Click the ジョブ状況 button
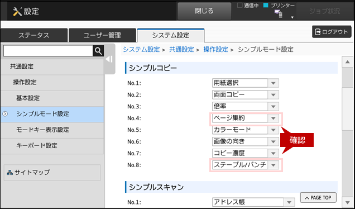Viewport: 355px width, 209px height. click(x=324, y=11)
